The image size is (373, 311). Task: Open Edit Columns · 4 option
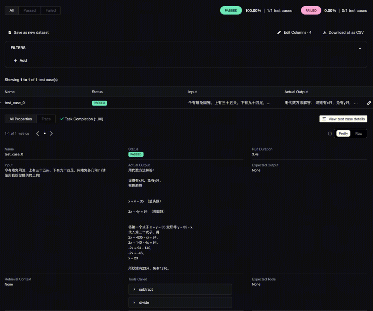click(297, 32)
